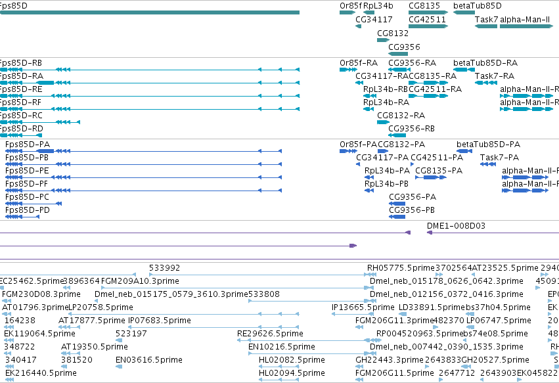Click transcript Fps85D-RB
Image resolution: width=559 pixels, height=383 pixels.
click(x=150, y=70)
